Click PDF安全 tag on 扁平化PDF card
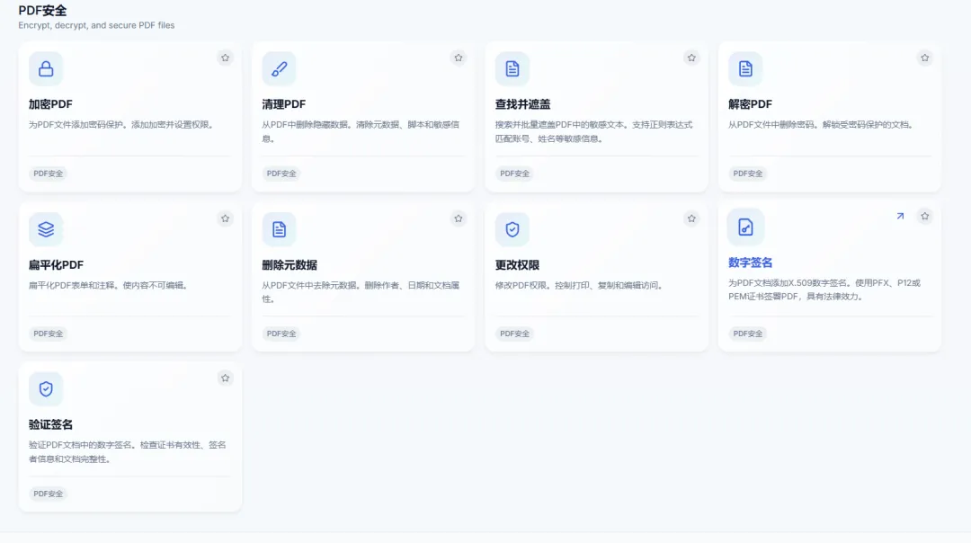This screenshot has height=543, width=971. coord(49,334)
